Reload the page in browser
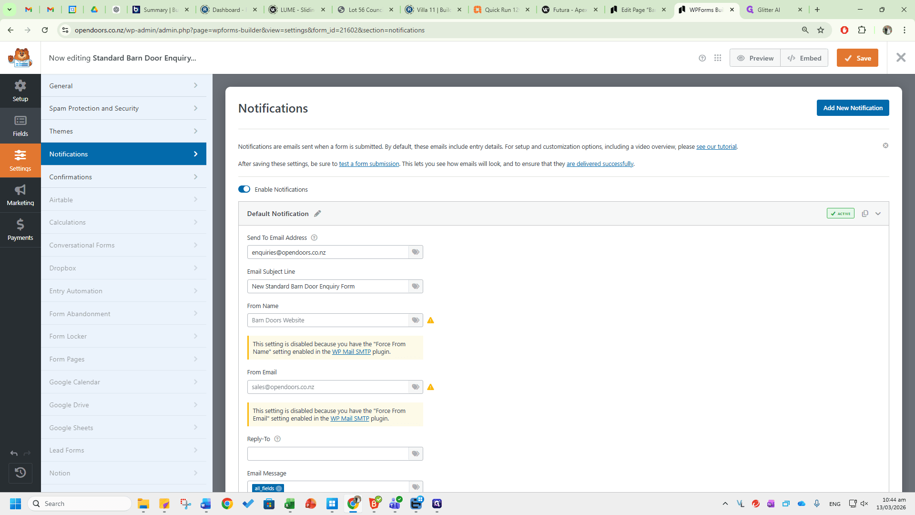This screenshot has width=915, height=515. pyautogui.click(x=45, y=30)
